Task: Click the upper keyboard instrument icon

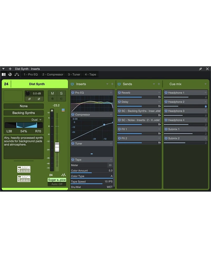Action: (24, 169)
